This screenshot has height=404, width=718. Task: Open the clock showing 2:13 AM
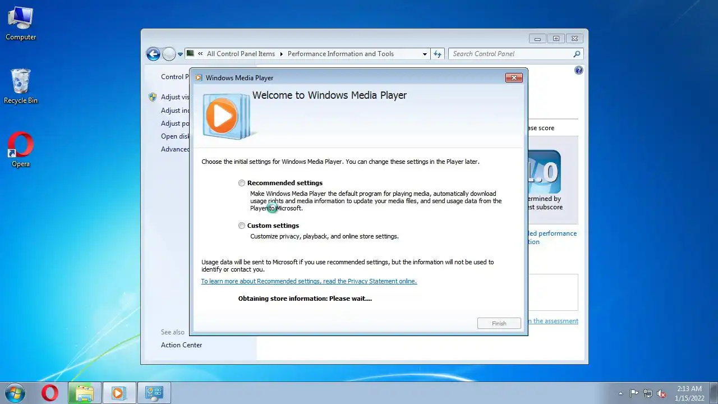689,393
